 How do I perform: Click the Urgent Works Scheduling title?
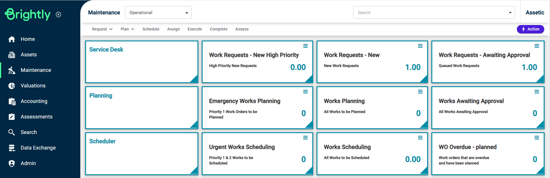point(242,147)
